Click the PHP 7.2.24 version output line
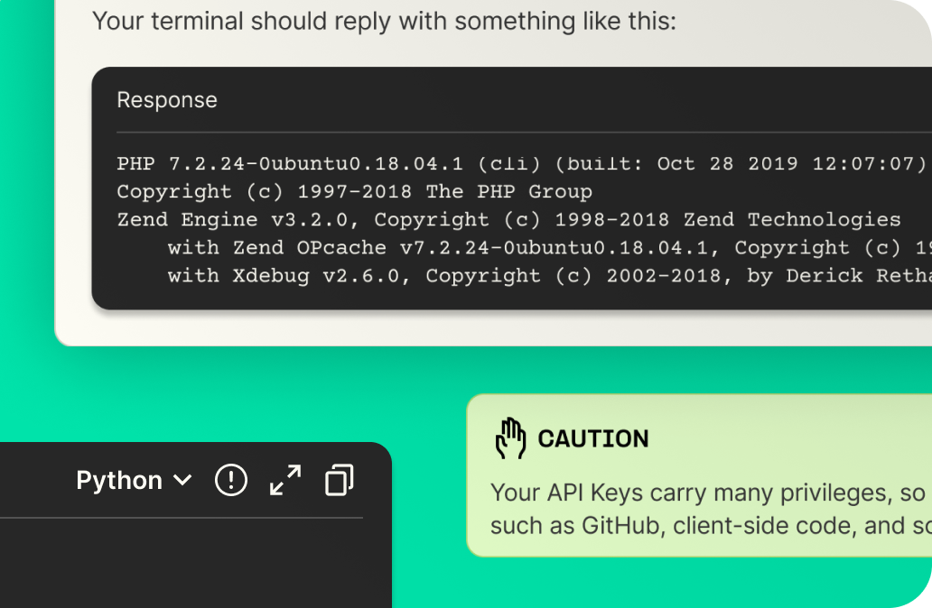 pos(521,163)
